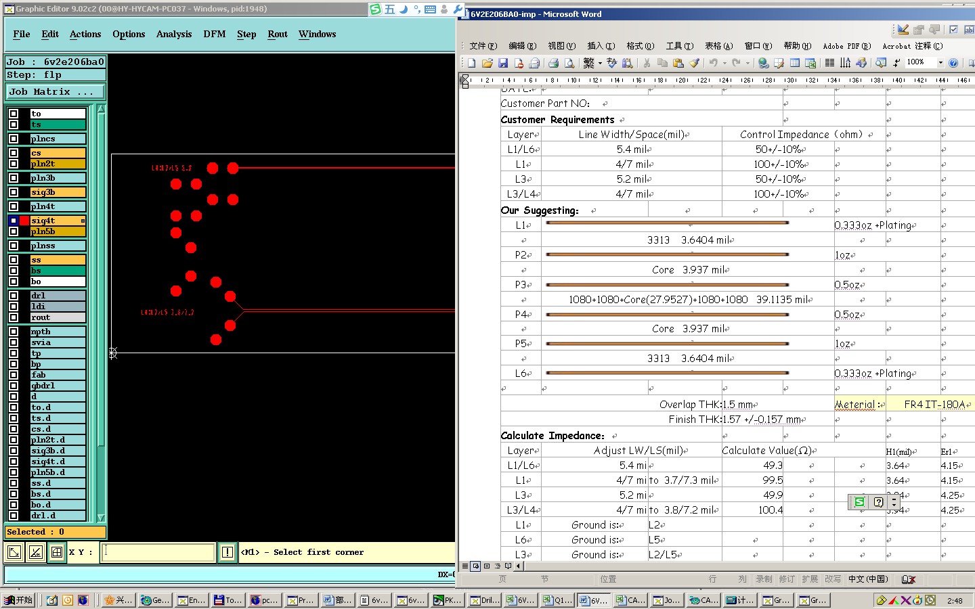Select the 'pln5b' layer name in list
The image size is (975, 609).
pyautogui.click(x=58, y=231)
